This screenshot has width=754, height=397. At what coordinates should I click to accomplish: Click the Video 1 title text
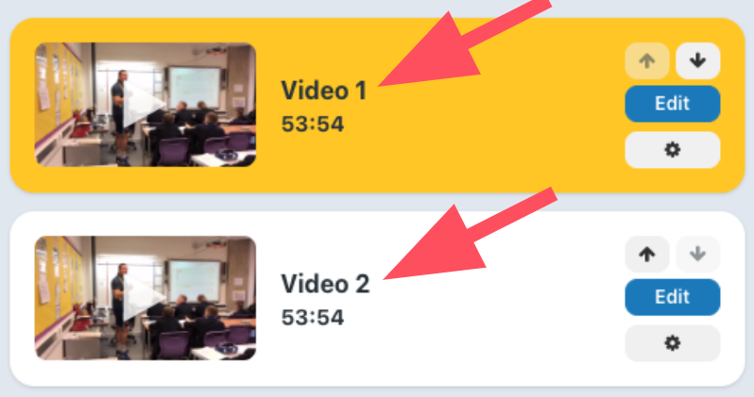click(x=324, y=91)
